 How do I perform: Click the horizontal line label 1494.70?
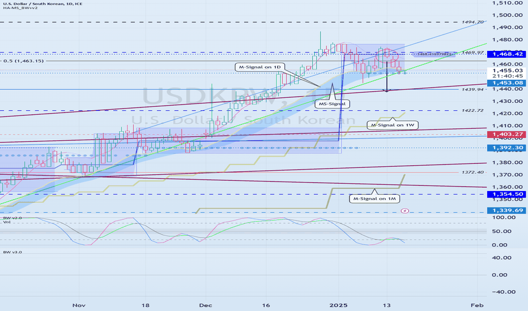click(472, 22)
